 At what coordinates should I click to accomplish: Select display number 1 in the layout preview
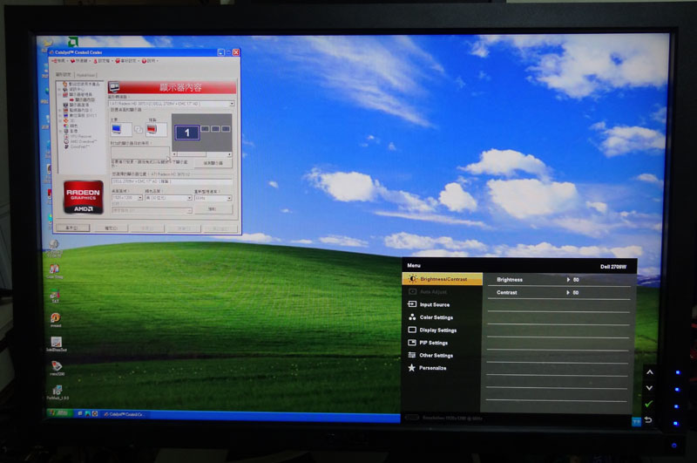click(187, 133)
